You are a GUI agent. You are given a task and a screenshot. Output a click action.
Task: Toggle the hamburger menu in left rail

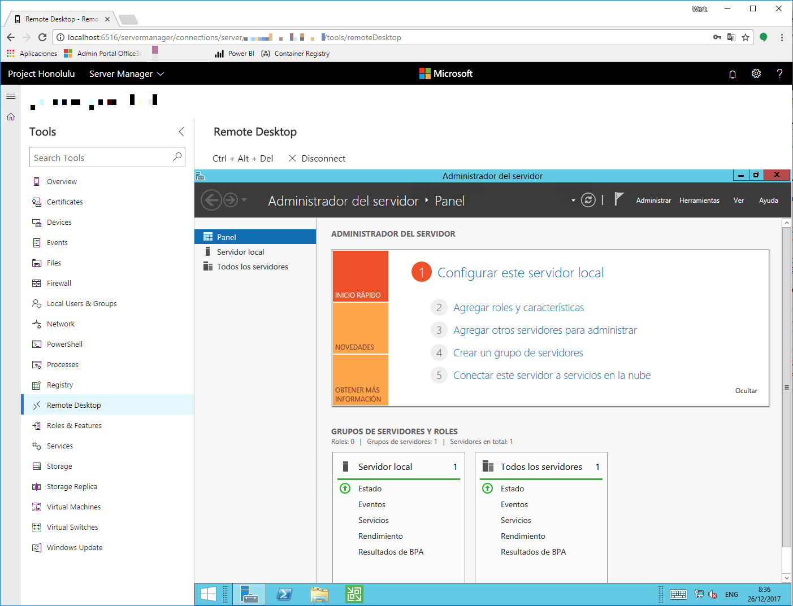tap(11, 97)
